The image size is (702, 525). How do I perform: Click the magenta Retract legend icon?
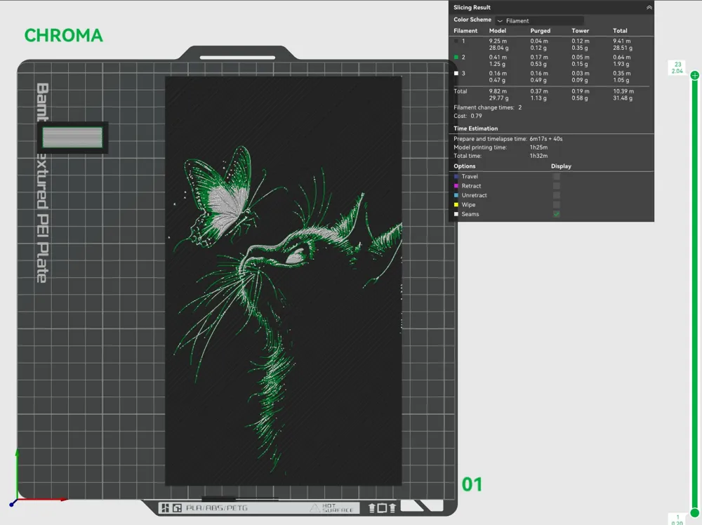(456, 186)
